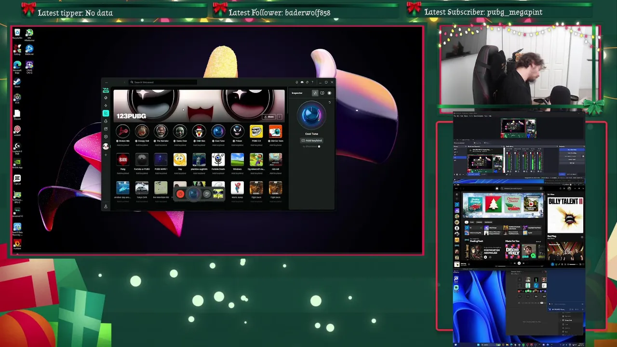Open the Recycle Bin desktop icon
This screenshot has height=347, width=617.
click(x=17, y=34)
